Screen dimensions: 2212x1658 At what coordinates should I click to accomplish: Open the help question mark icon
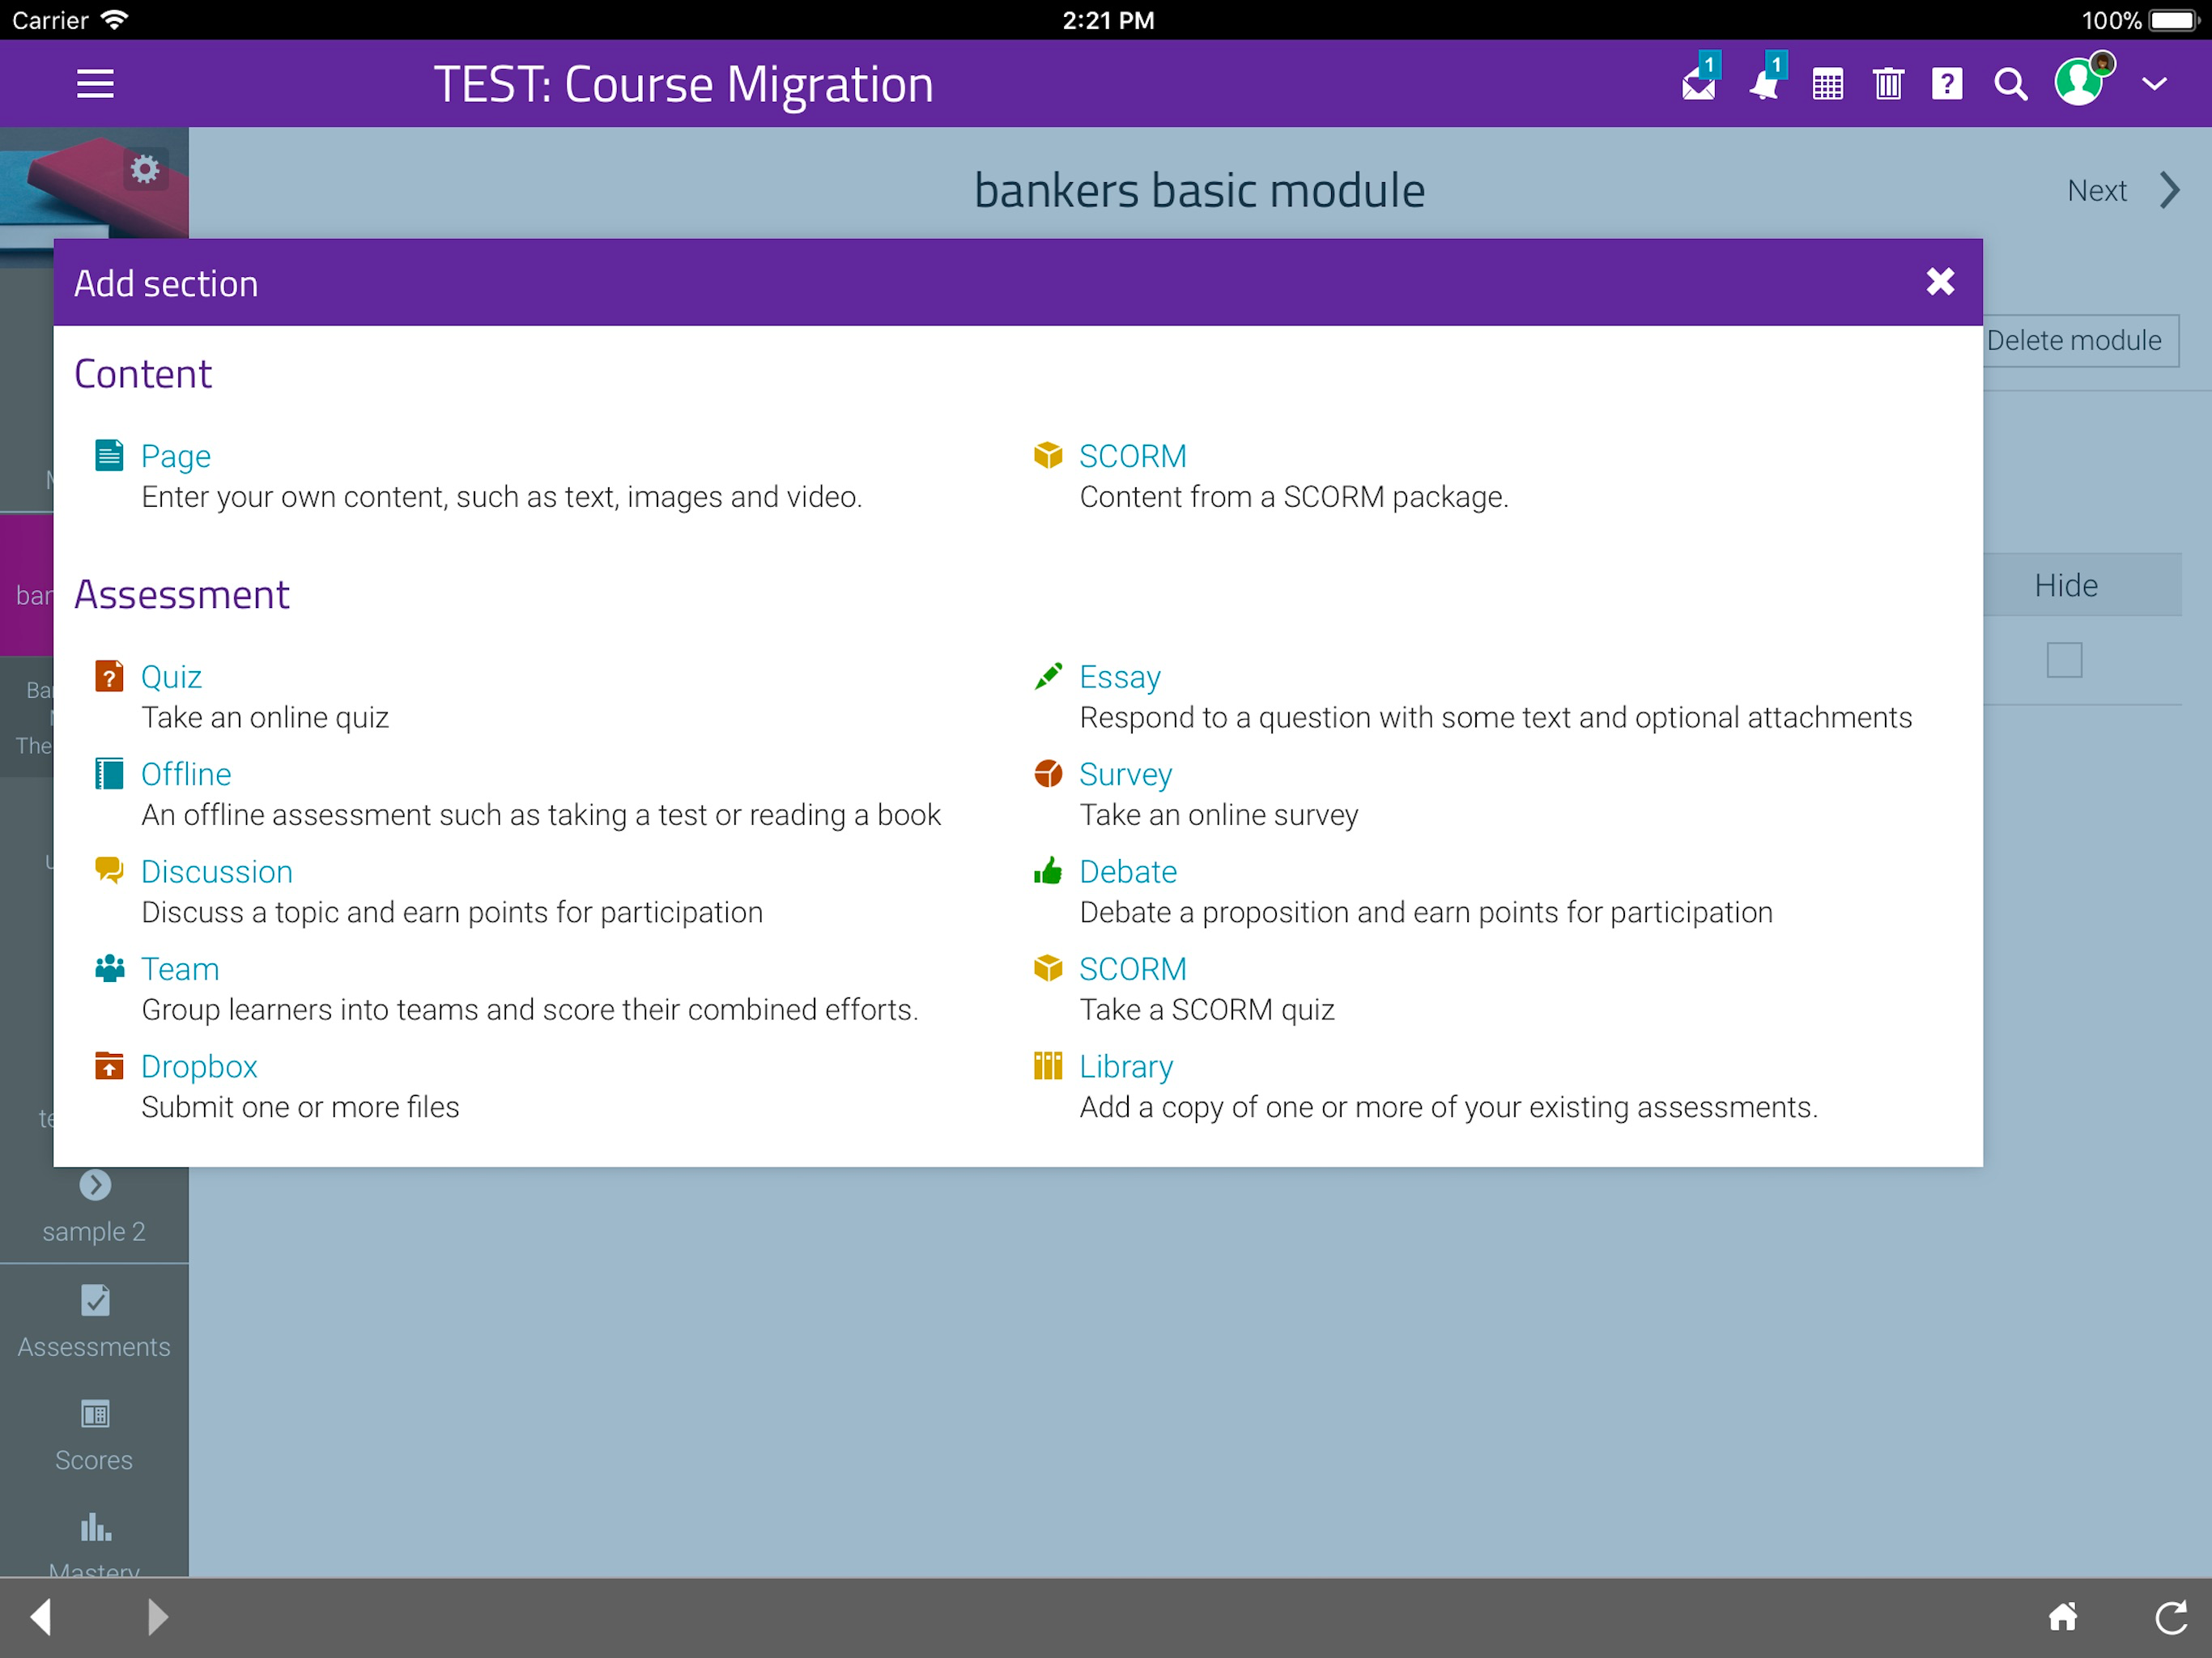coord(1946,84)
